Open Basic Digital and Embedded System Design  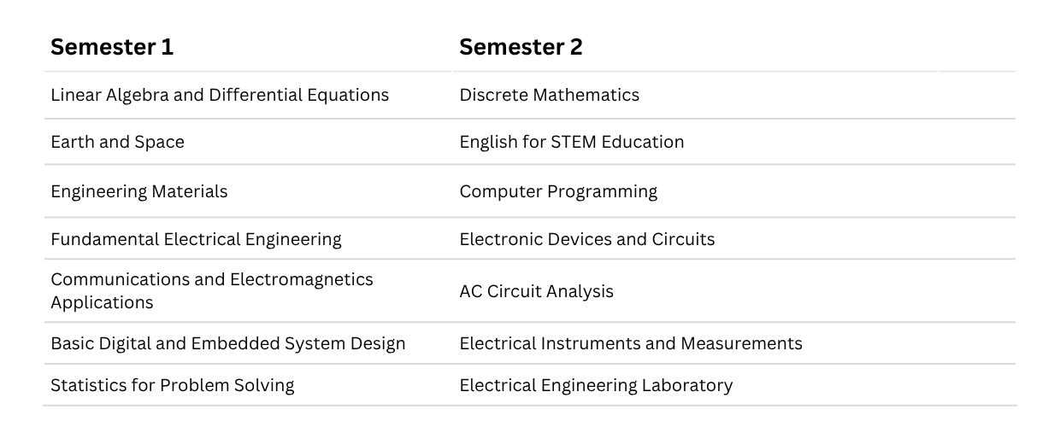tap(227, 343)
